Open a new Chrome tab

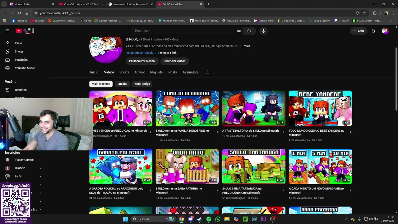tap(208, 4)
